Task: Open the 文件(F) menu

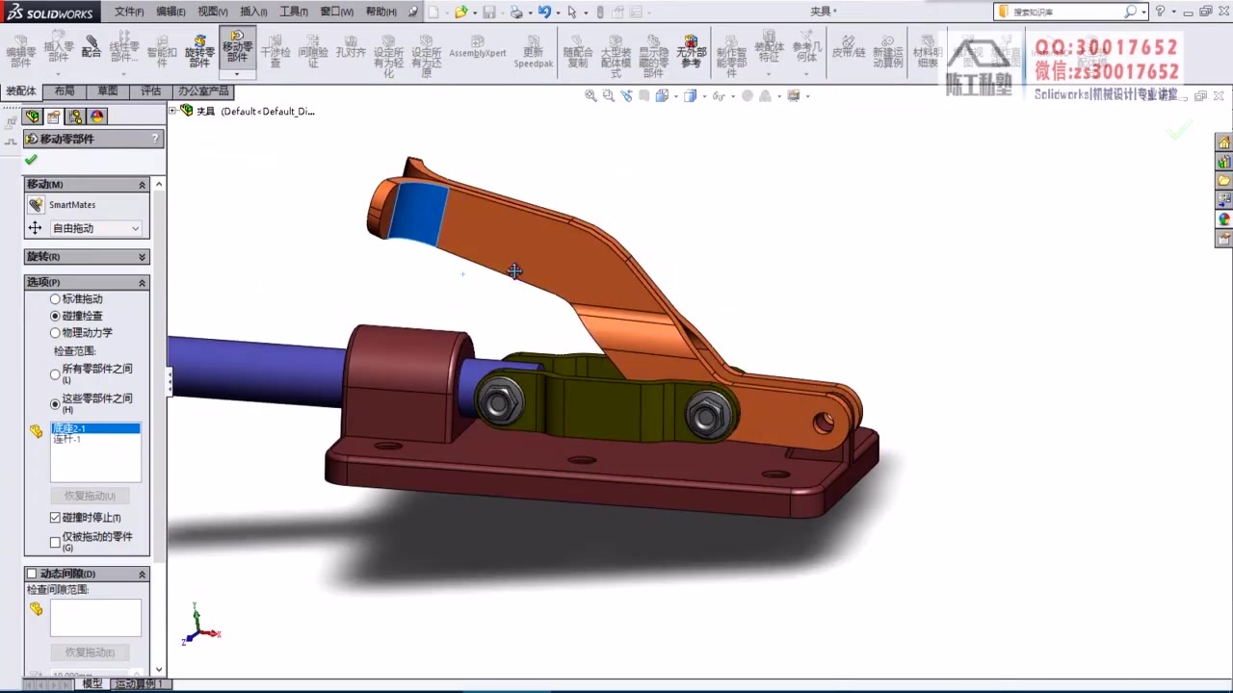Action: tap(128, 12)
